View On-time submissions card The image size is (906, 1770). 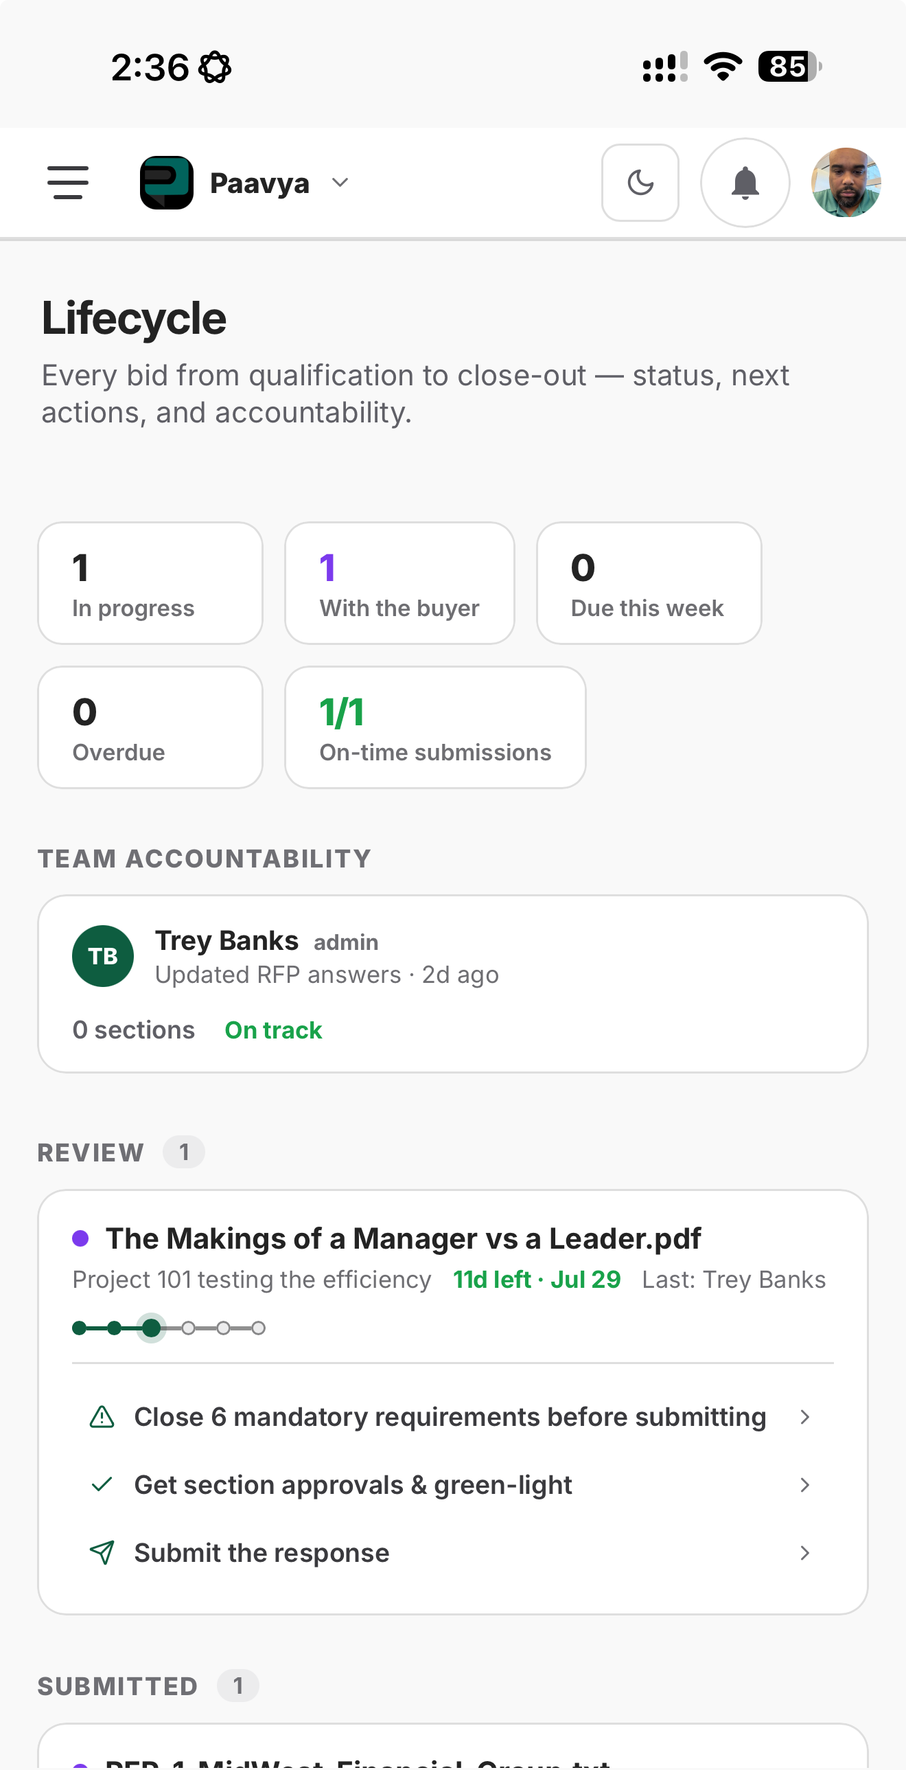click(x=435, y=727)
